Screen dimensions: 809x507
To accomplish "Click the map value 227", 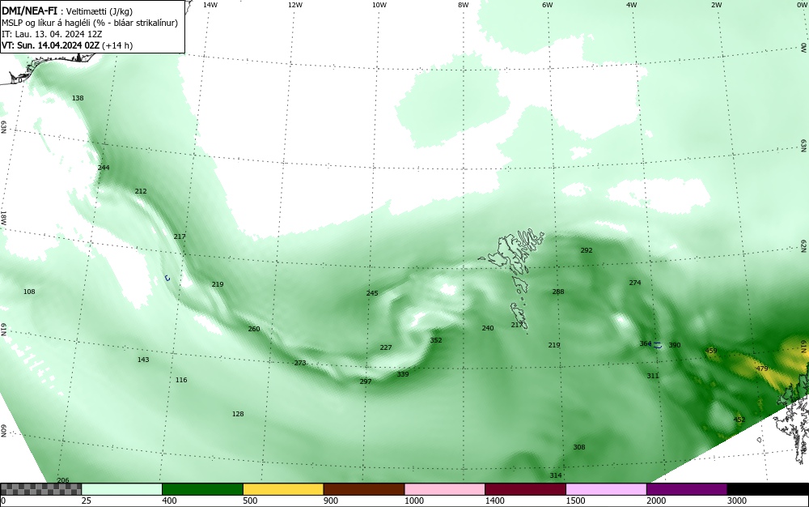I will point(386,347).
